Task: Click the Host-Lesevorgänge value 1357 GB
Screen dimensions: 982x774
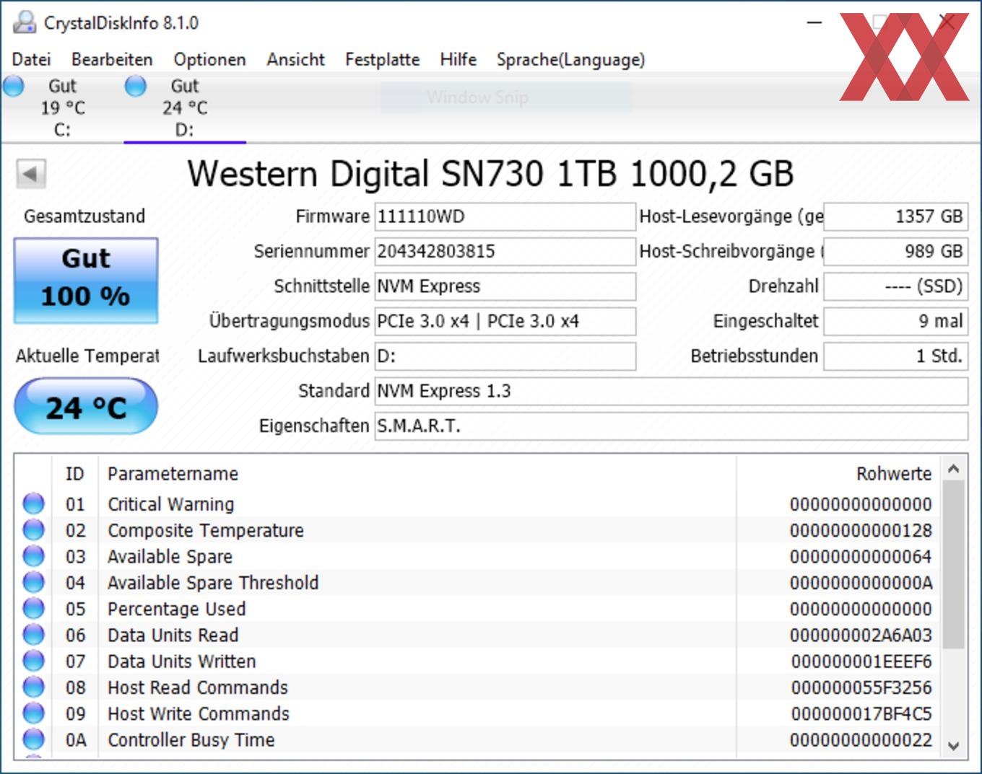Action: pos(895,216)
